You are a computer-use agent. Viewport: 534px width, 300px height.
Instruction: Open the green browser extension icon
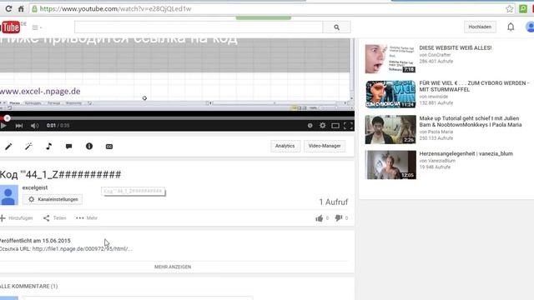[x=523, y=9]
